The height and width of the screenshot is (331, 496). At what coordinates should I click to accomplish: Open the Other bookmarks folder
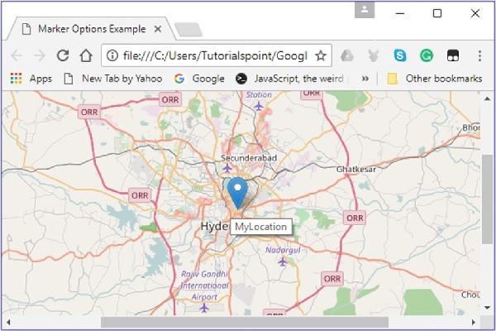(435, 79)
